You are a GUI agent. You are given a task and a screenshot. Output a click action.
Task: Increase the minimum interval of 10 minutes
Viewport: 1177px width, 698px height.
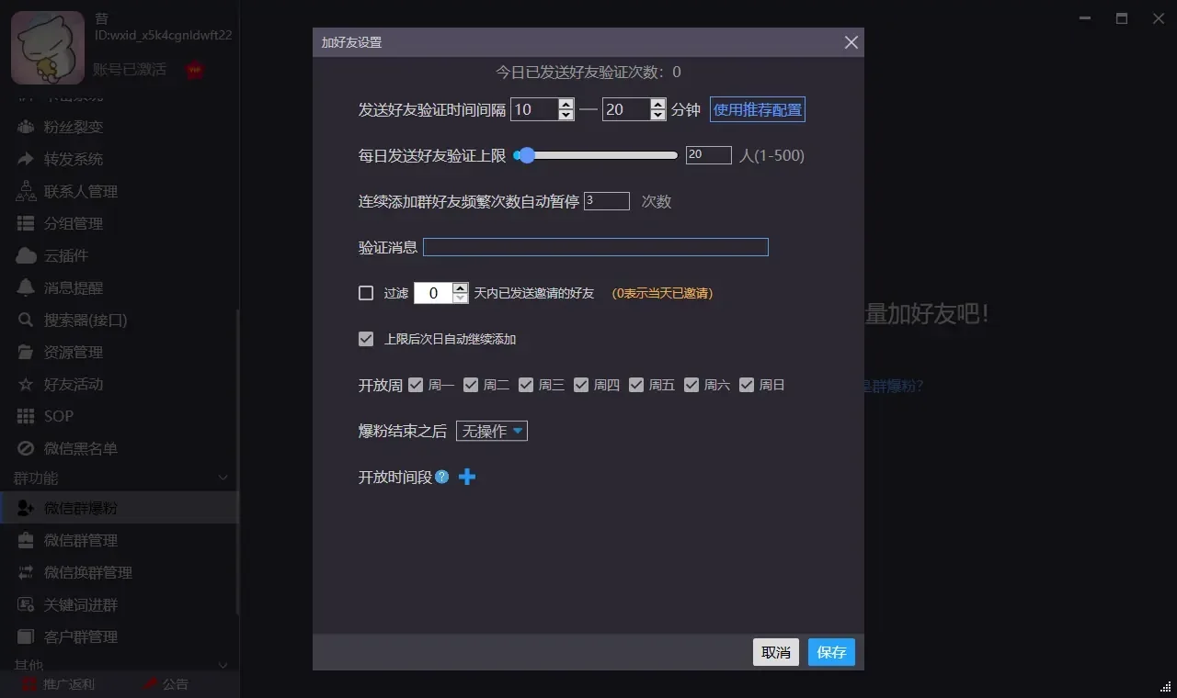pyautogui.click(x=566, y=104)
